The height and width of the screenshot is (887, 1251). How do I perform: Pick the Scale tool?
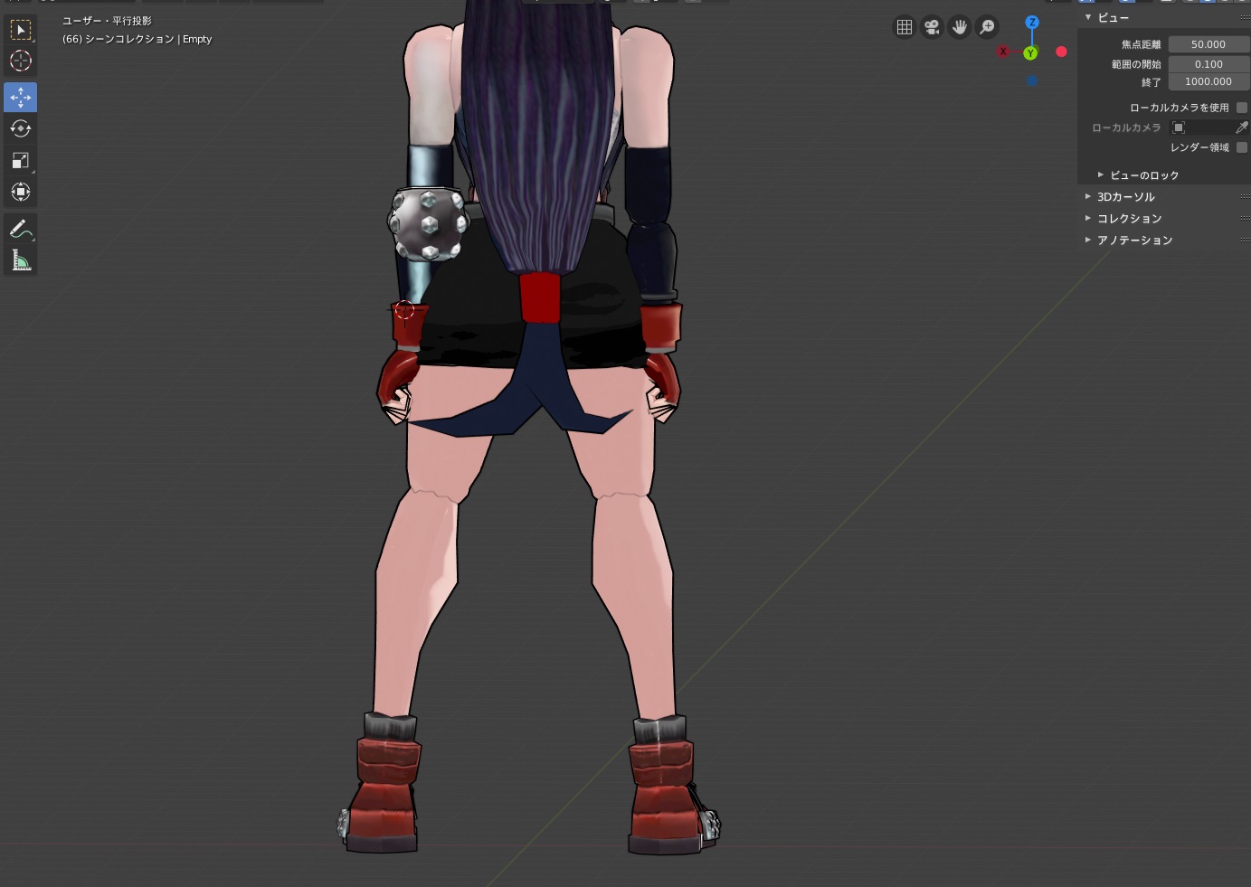21,160
